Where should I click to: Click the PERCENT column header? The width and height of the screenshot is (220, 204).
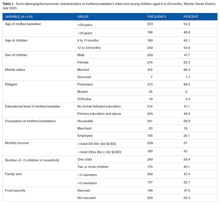tap(191, 17)
